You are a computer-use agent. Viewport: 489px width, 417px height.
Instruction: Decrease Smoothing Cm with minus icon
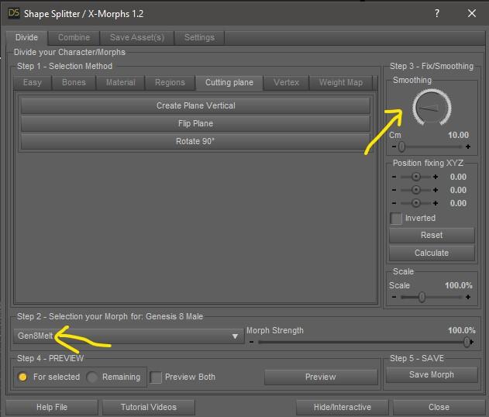(394, 146)
